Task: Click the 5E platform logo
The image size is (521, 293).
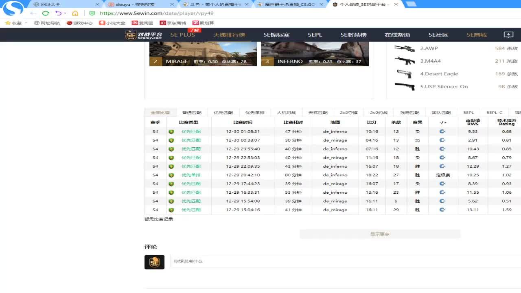Action: [x=144, y=35]
